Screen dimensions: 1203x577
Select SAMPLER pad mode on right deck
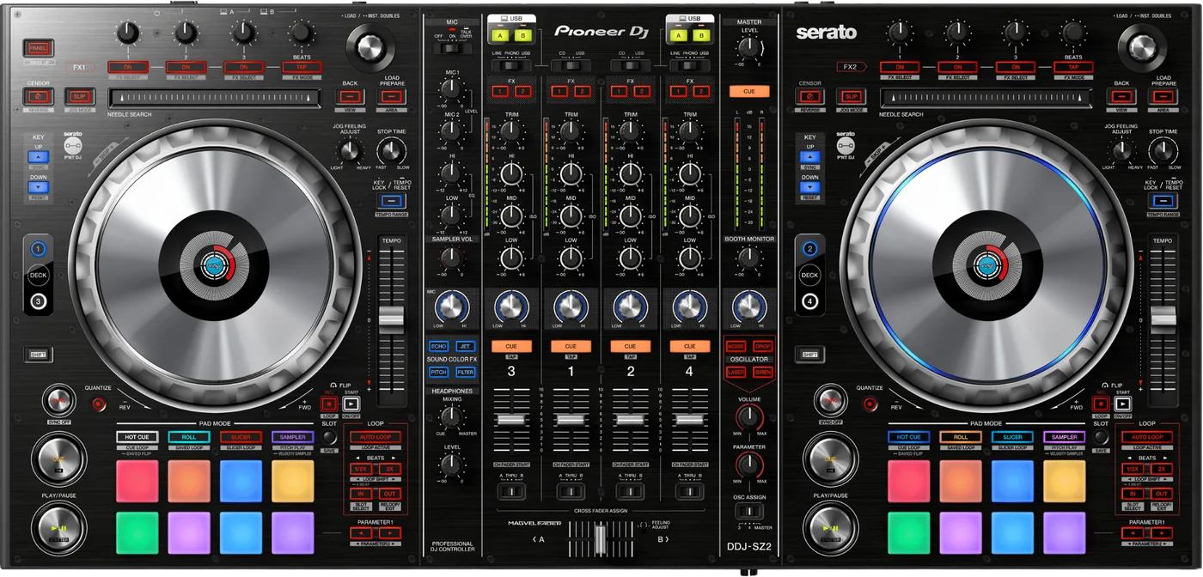pyautogui.click(x=1064, y=437)
